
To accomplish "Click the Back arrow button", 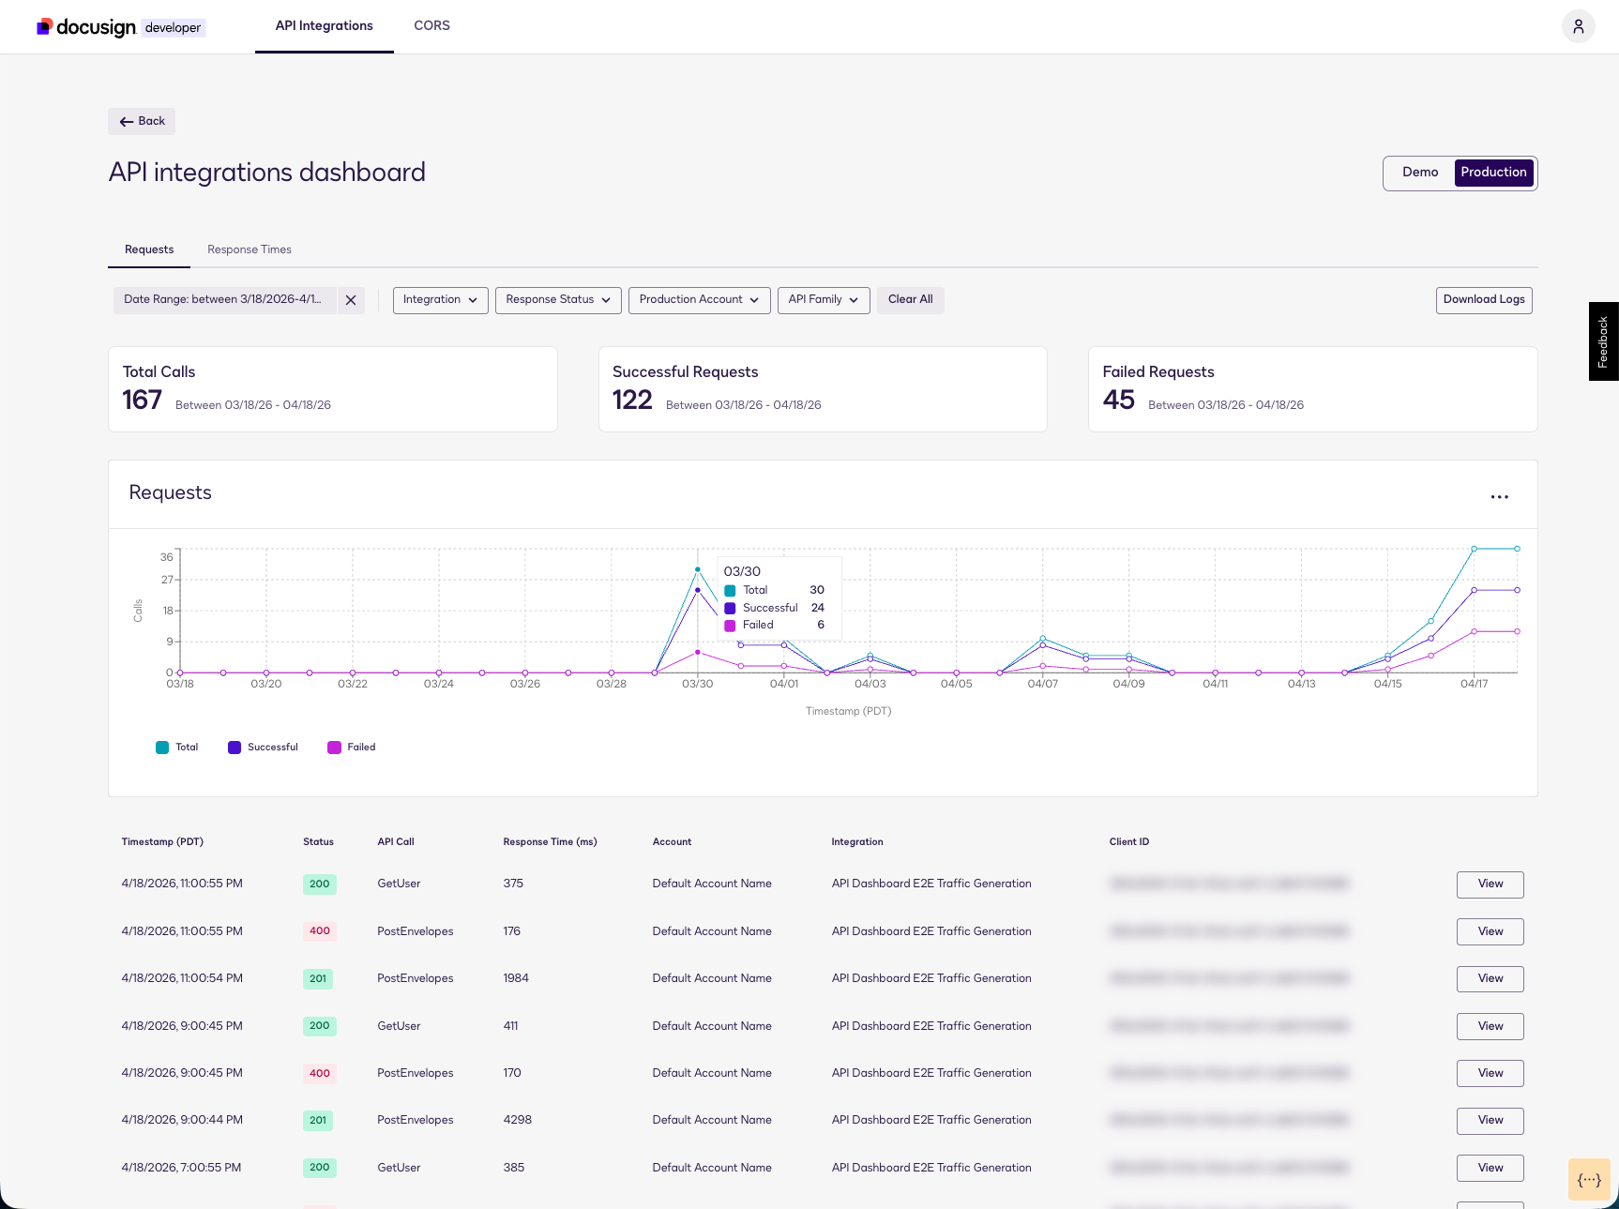I will 142,122.
